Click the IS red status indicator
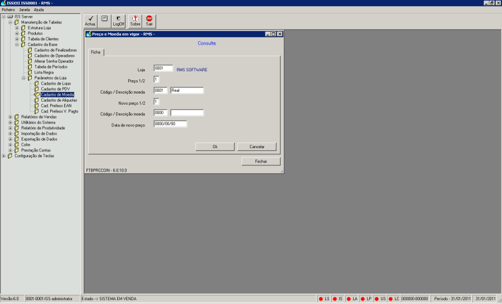The image size is (502, 304). (x=335, y=299)
